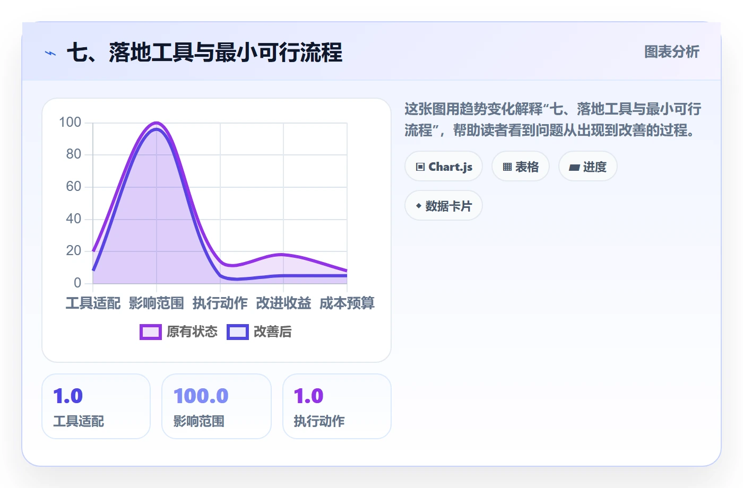Click the progress bar icon on 进度 tag

tap(574, 168)
